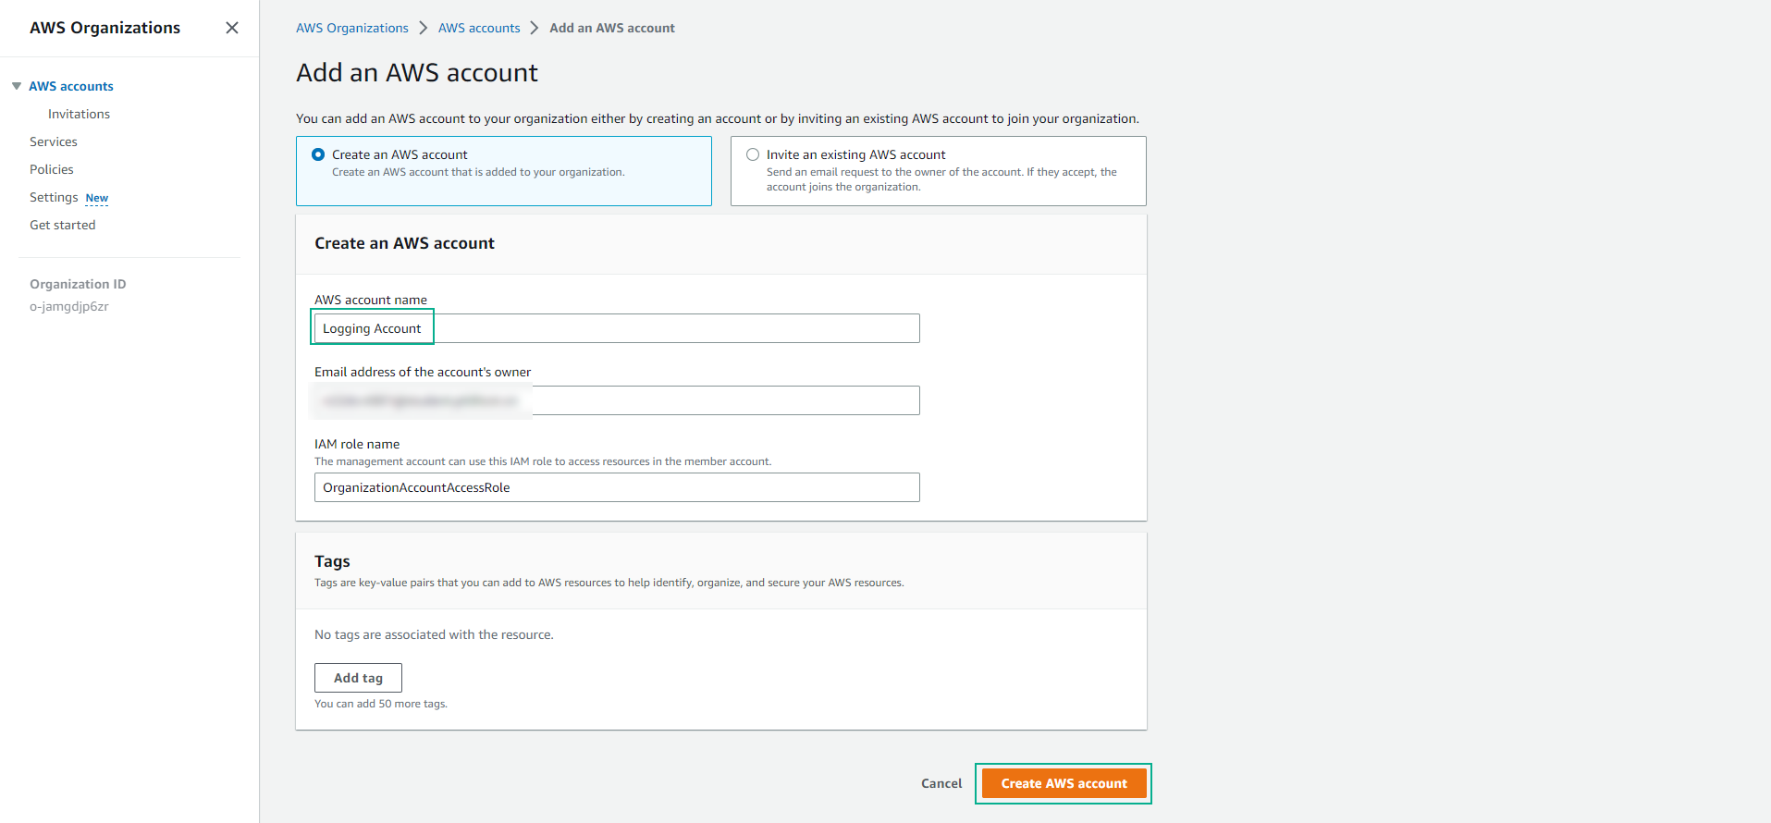Viewport: 1771px width, 823px height.
Task: Cancel the account creation
Action: click(941, 783)
